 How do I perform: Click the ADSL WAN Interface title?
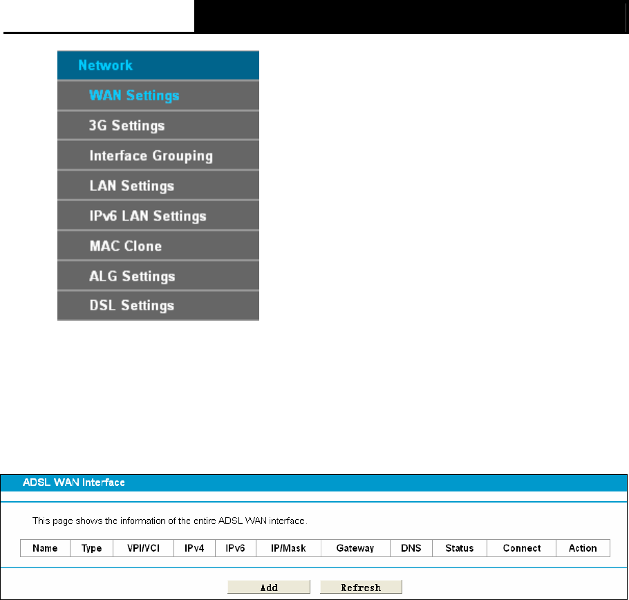(x=74, y=482)
